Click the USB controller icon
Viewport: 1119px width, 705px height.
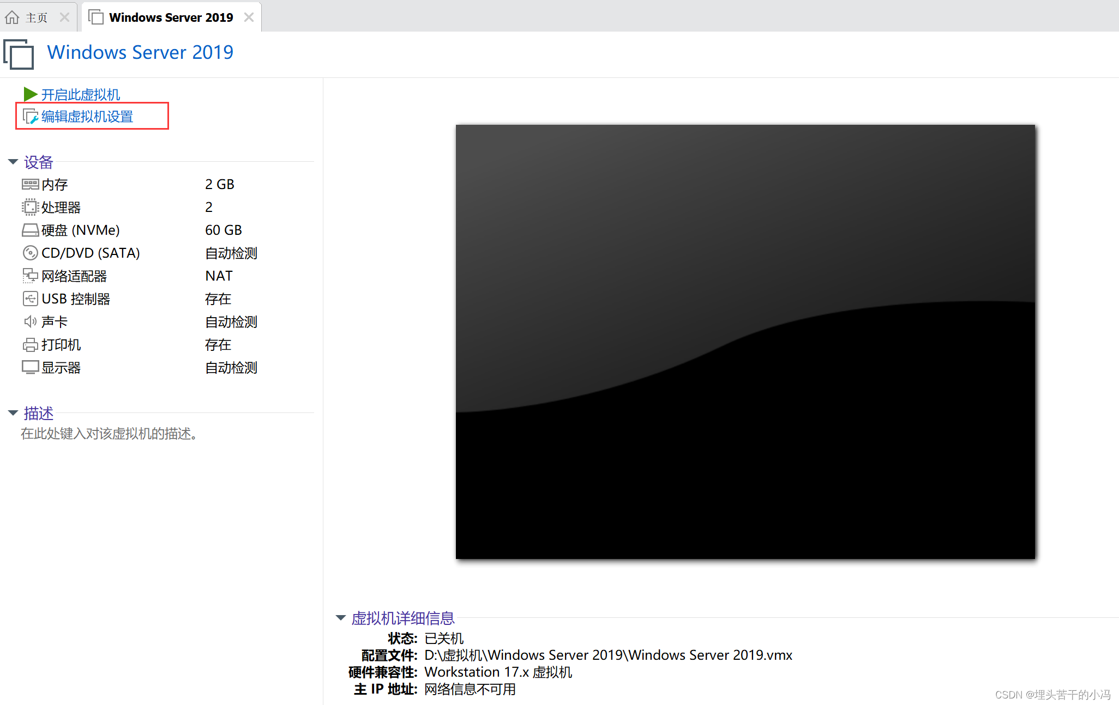tap(30, 299)
